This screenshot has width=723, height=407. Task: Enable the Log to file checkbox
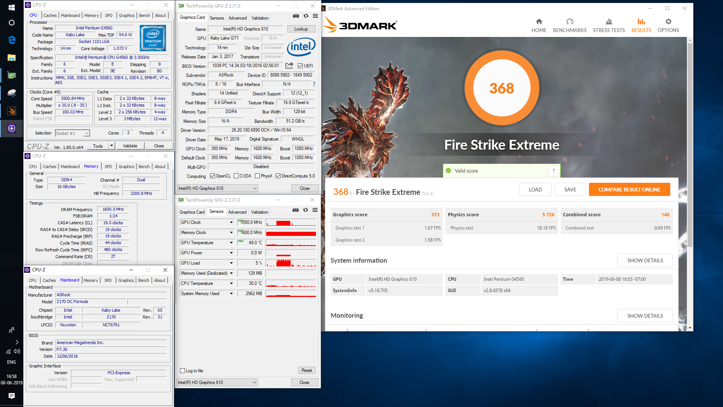[x=182, y=371]
